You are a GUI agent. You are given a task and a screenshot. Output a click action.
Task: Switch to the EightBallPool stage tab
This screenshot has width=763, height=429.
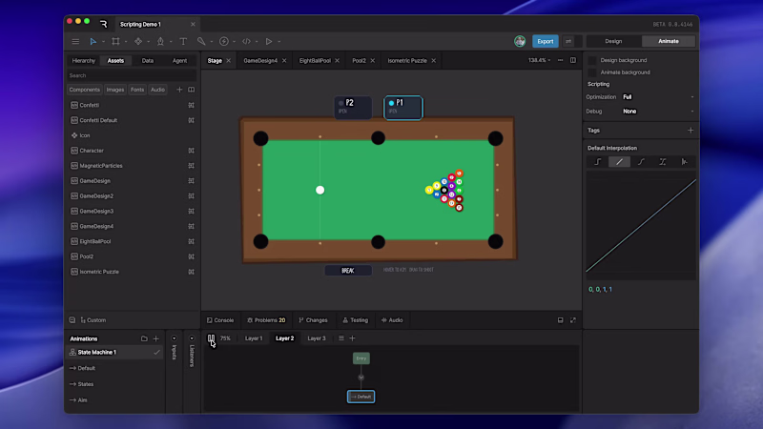tap(315, 61)
